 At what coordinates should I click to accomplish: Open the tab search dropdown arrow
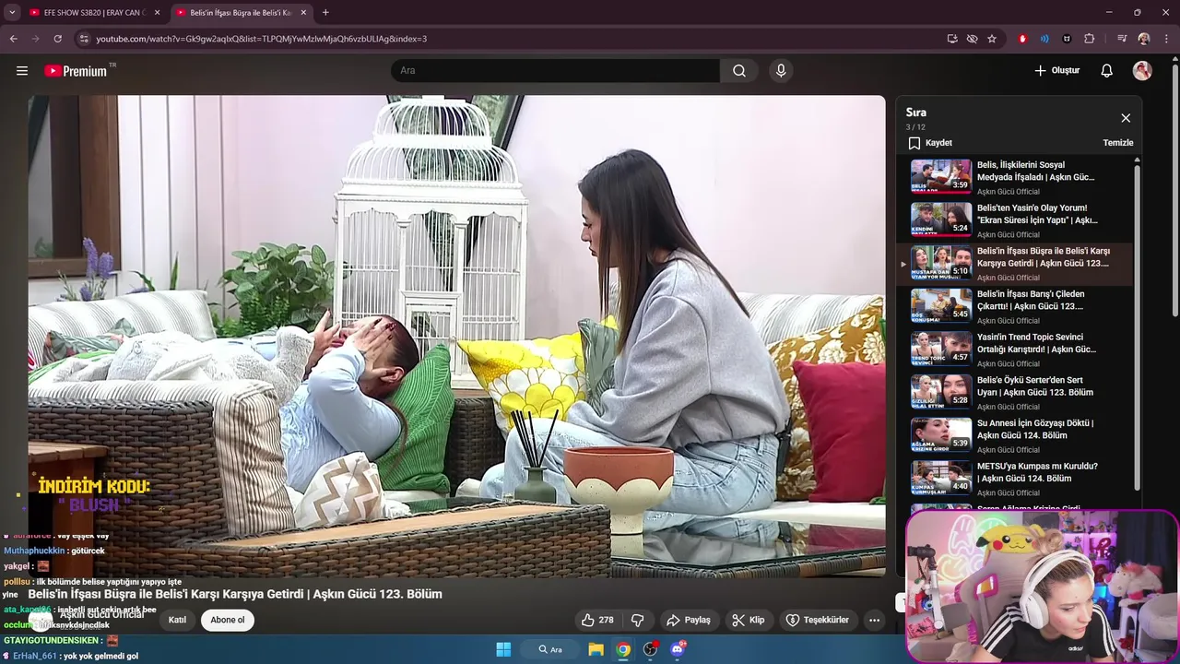[x=11, y=13]
